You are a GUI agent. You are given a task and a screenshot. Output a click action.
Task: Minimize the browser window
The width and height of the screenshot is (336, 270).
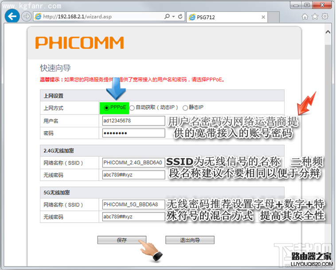click(296, 5)
